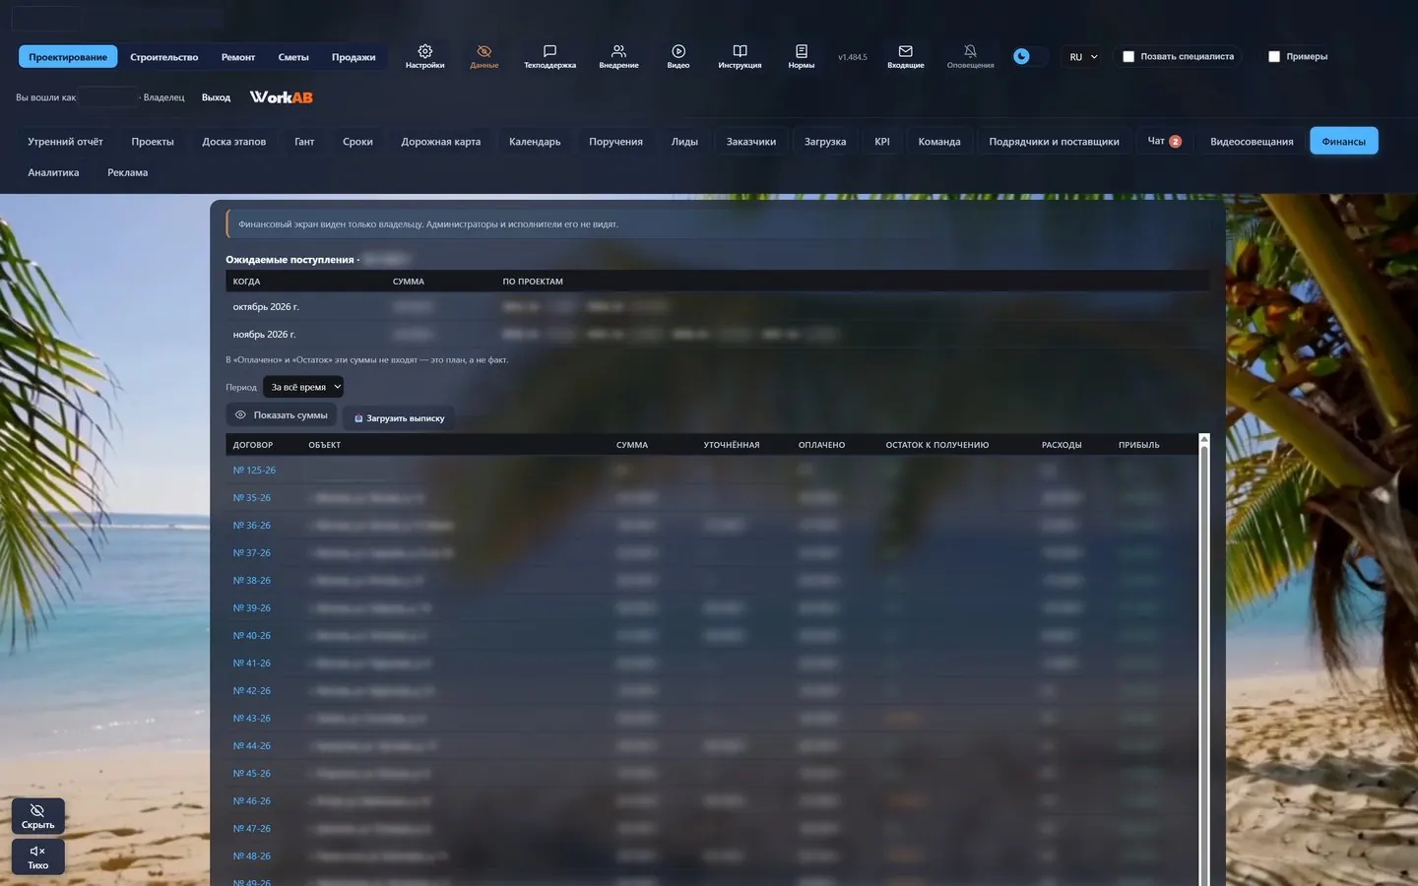Click the ПРИБЫЛЬ column header

pyautogui.click(x=1138, y=445)
